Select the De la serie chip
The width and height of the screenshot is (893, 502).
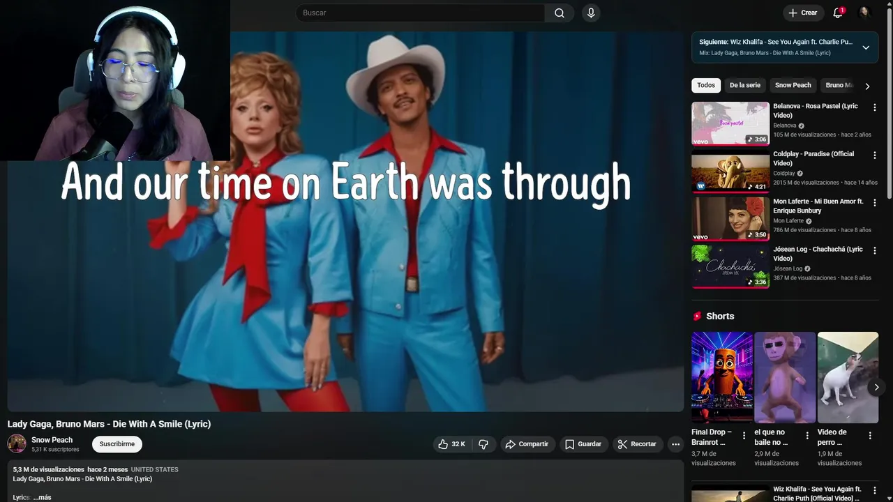pyautogui.click(x=744, y=85)
